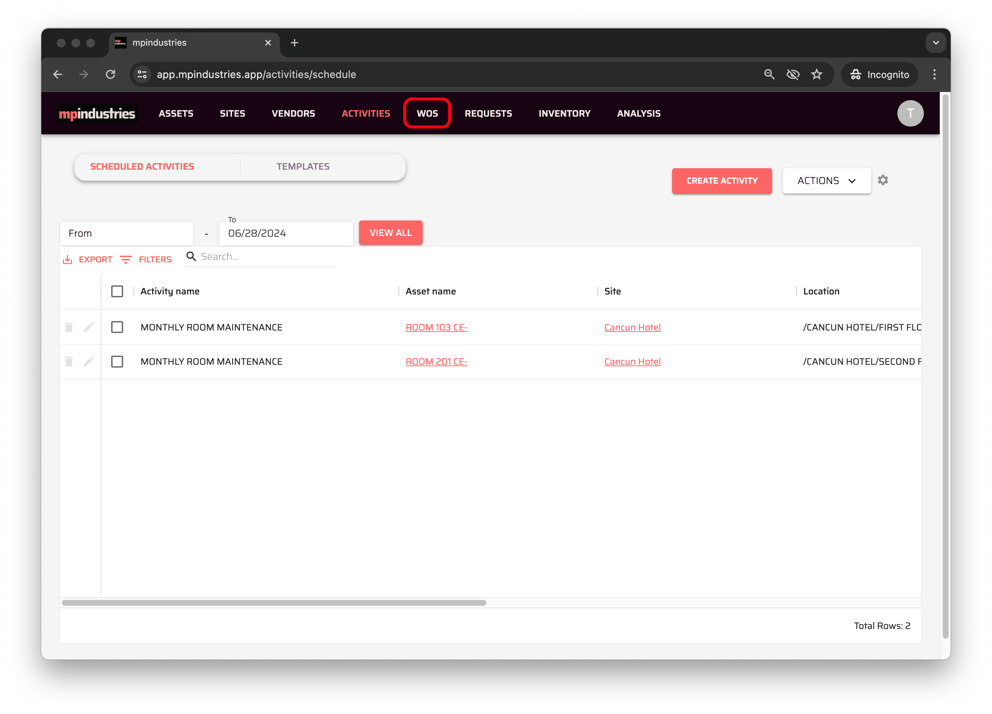
Task: Click the settings gear next to Actions
Action: click(x=883, y=180)
